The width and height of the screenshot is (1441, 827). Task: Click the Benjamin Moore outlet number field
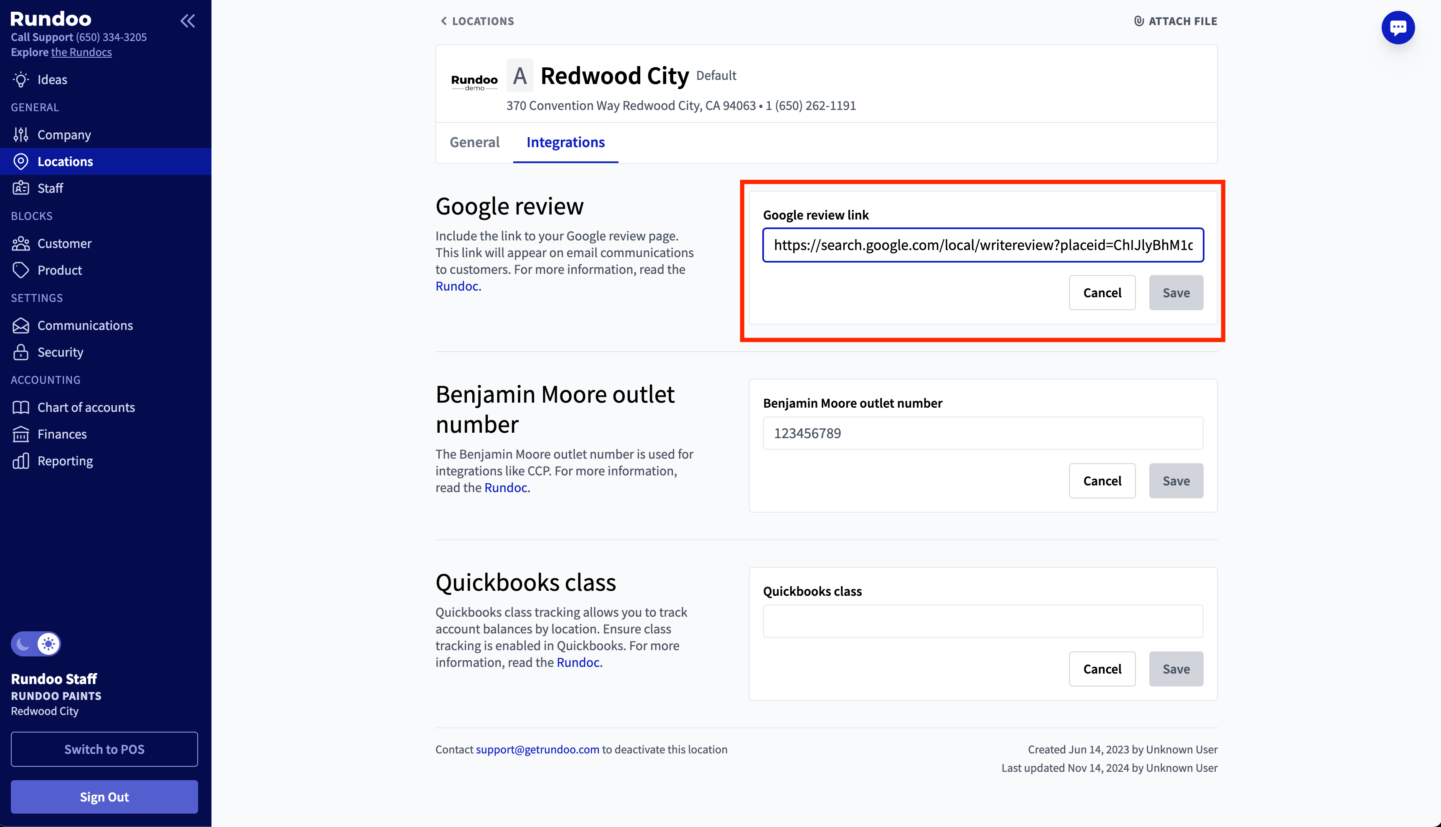tap(983, 433)
